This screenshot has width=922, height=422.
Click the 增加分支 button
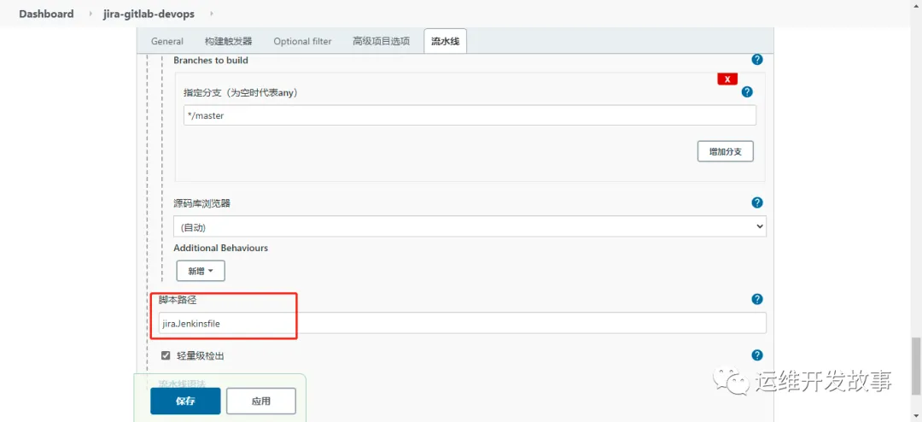click(725, 151)
